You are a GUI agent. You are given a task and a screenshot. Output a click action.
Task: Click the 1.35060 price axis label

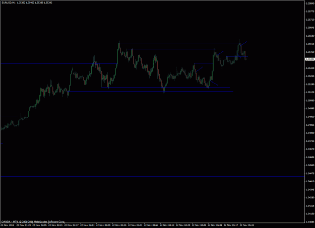point(310,100)
